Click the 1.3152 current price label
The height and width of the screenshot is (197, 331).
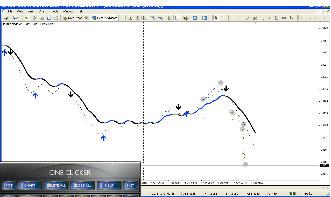(x=324, y=165)
